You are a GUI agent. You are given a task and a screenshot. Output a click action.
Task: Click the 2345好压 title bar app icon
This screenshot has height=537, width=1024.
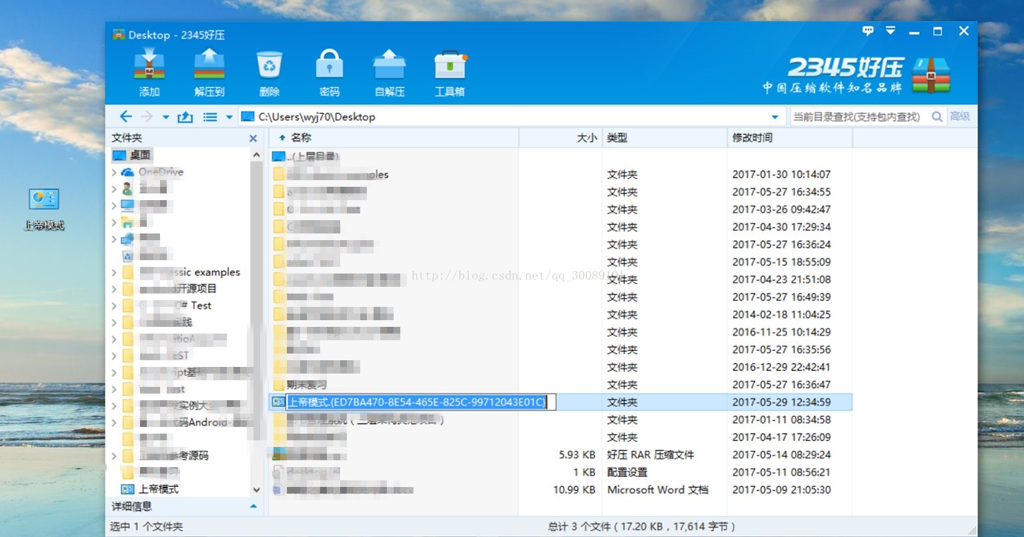[x=119, y=35]
